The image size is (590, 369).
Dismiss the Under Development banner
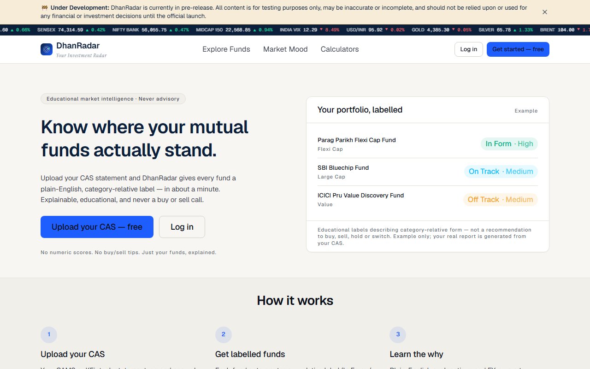(545, 12)
